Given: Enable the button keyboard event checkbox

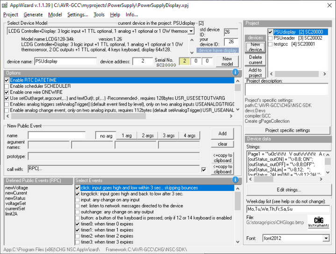Looking at the screenshot, I should coord(78,218).
